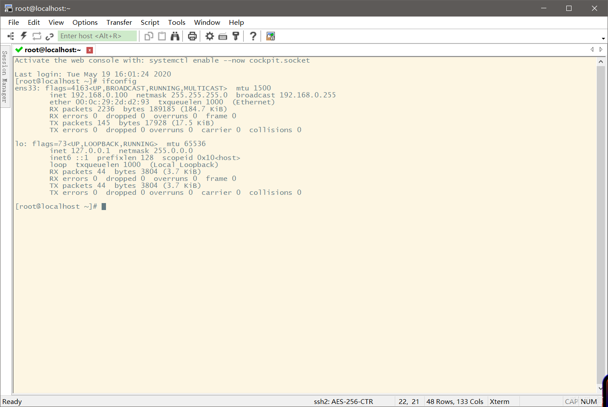The width and height of the screenshot is (608, 407).
Task: Click the Paste clipboard icon
Action: coord(162,36)
